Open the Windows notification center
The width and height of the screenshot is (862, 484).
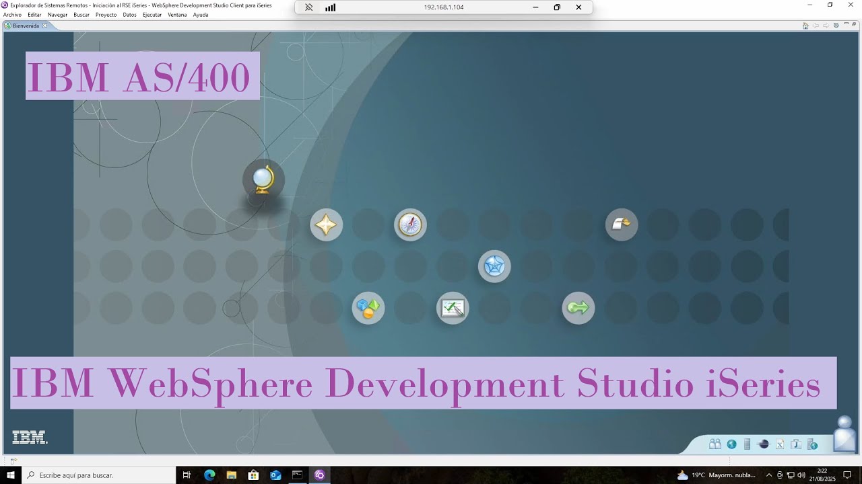point(848,475)
